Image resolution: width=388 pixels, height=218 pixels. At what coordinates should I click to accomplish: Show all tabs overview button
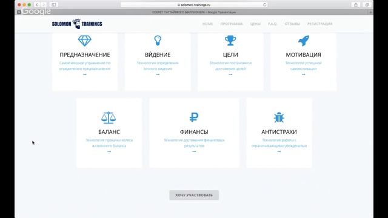[x=367, y=5]
